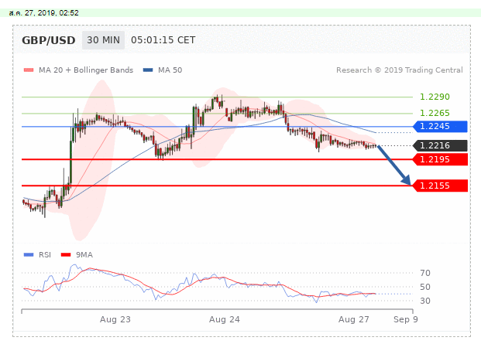
Task: Click the red 1.2155 support price tag
Action: [440, 186]
